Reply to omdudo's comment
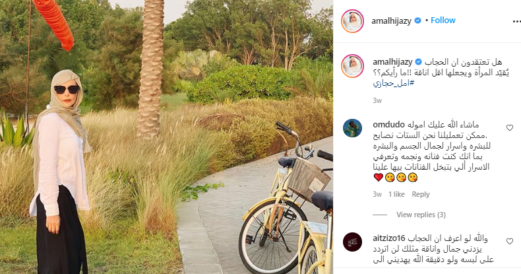Viewport: 521px width, 274px height. tap(421, 194)
